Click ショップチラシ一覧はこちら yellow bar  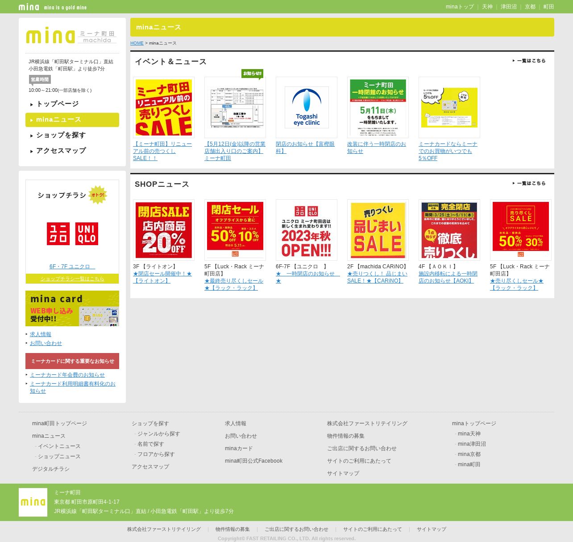point(72,279)
